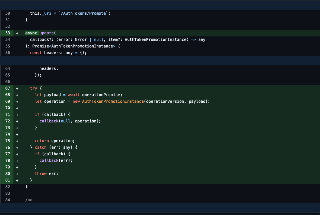Screen dimensions: 320x215
Task: Click headers, on line 64
Action: [x=49, y=69]
